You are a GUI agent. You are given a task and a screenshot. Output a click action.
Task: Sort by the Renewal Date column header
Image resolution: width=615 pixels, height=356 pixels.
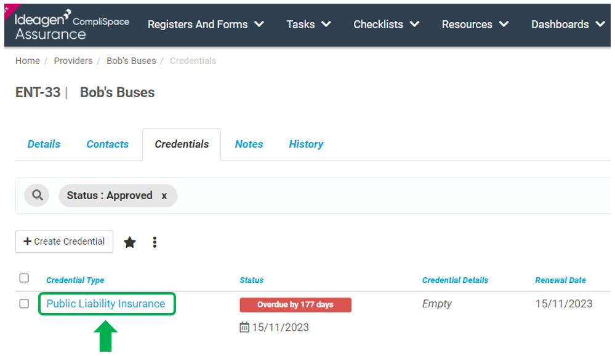pos(560,280)
